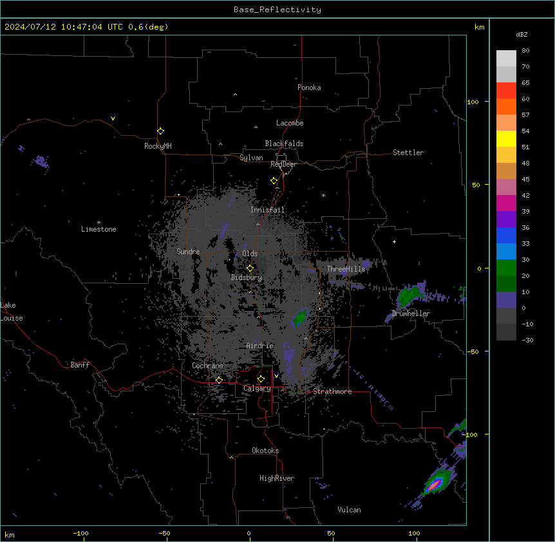
Task: Click the Lacombe town label
Action: [x=290, y=123]
